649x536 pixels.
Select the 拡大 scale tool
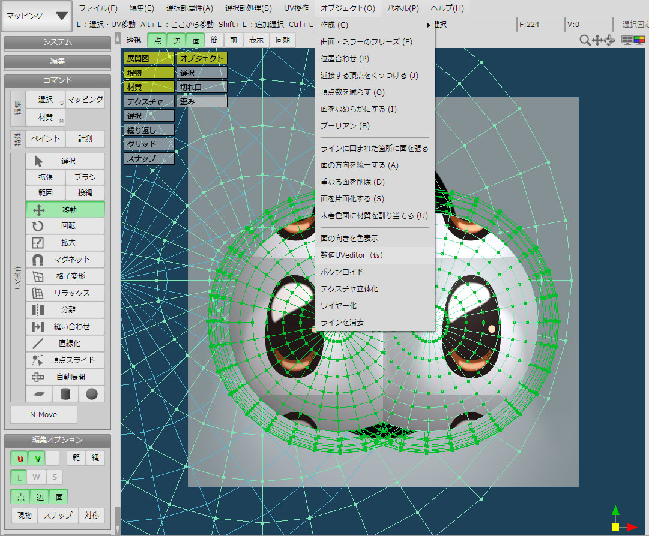[x=65, y=243]
